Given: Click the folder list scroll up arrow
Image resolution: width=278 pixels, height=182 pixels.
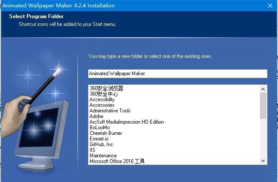Looking at the screenshot, I should [x=263, y=89].
